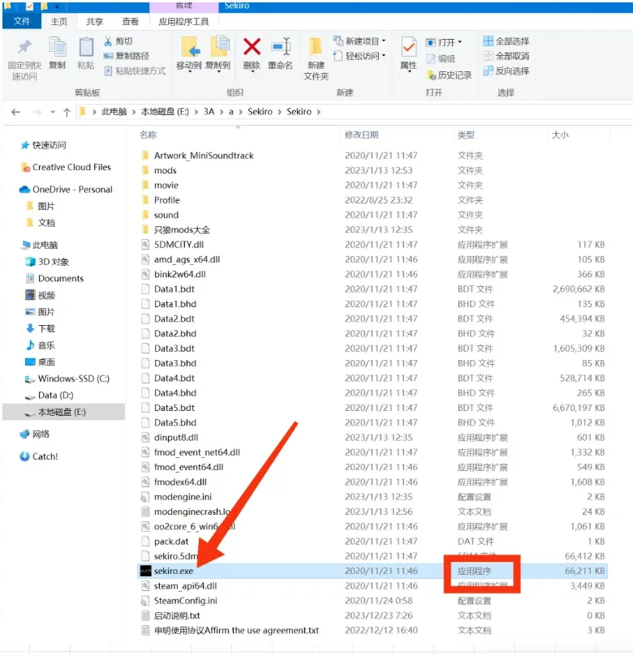Click the Forward navigation arrow
The width and height of the screenshot is (633, 655).
click(37, 112)
